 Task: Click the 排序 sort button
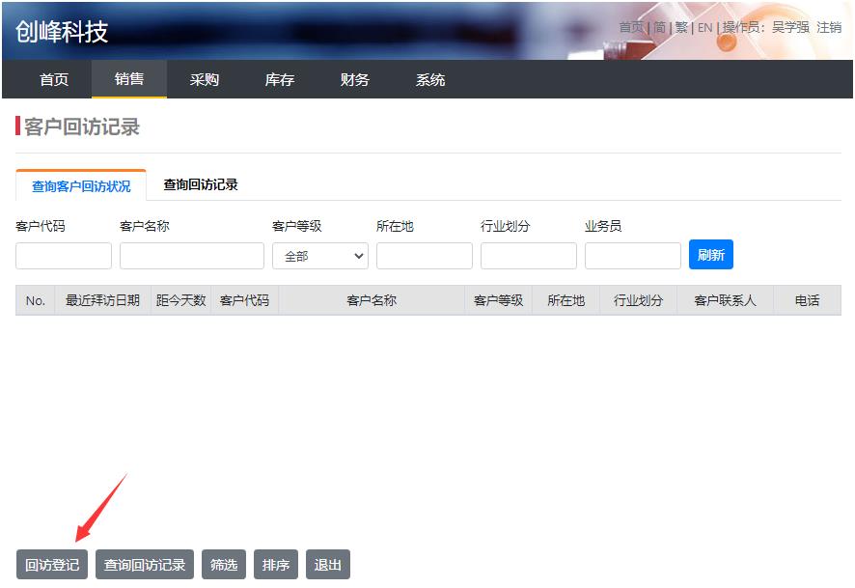(275, 565)
